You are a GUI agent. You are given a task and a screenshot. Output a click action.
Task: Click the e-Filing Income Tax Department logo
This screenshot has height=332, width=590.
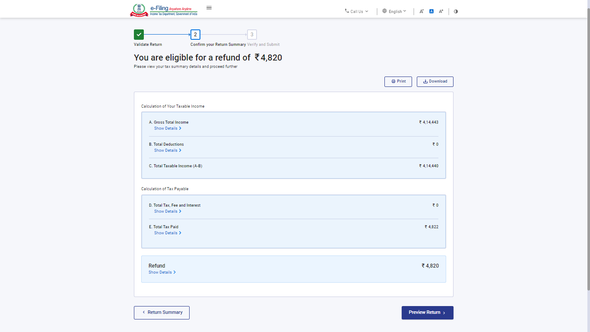(164, 10)
